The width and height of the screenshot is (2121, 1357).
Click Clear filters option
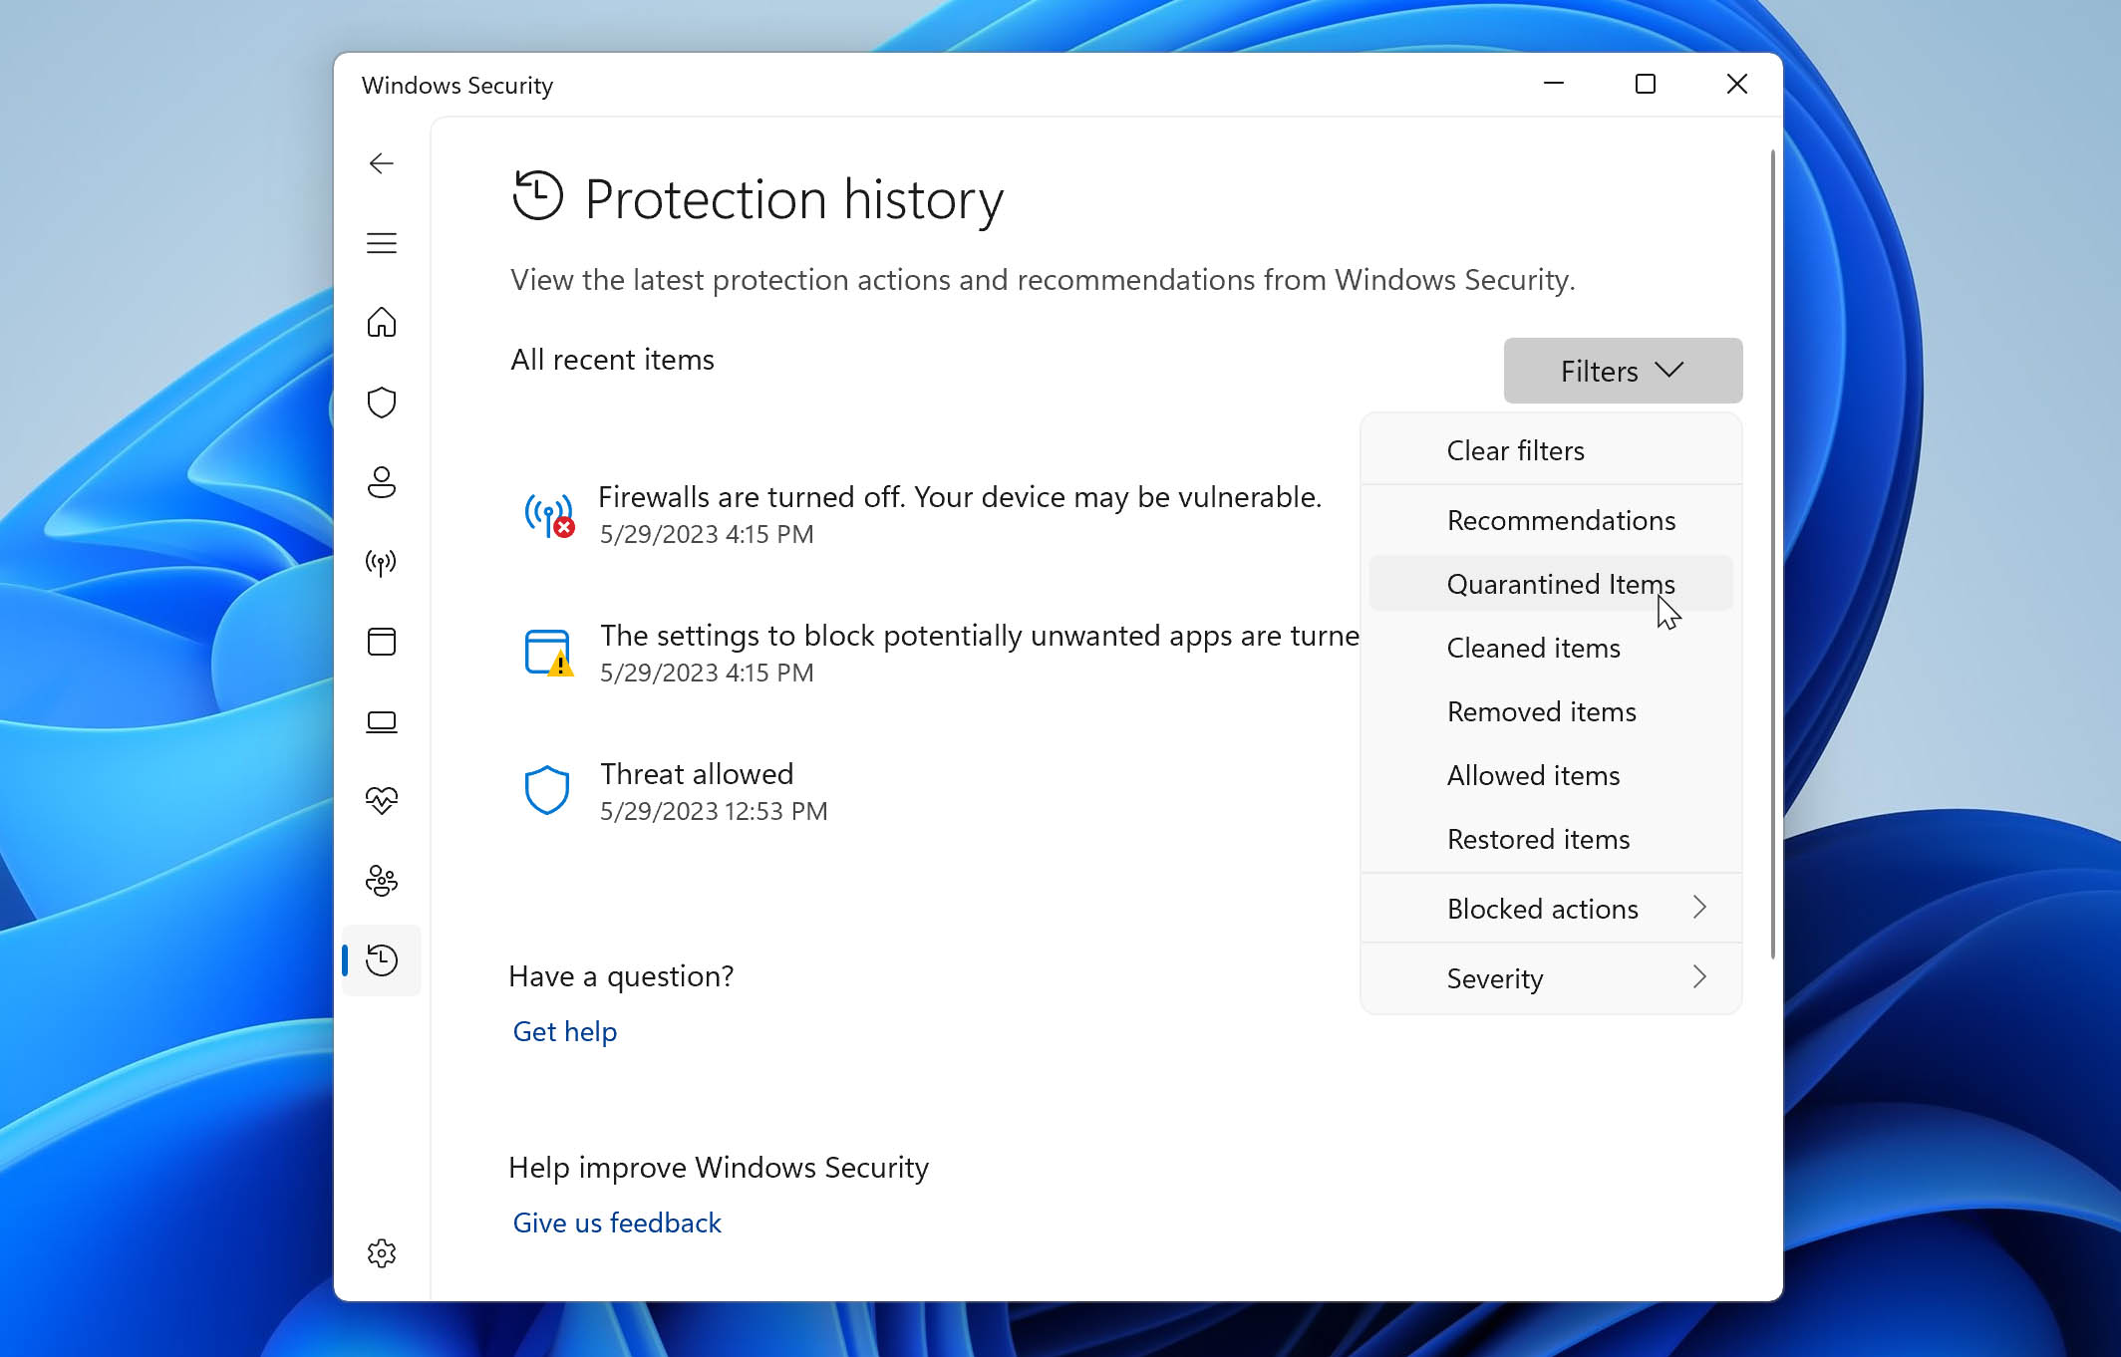(1515, 449)
